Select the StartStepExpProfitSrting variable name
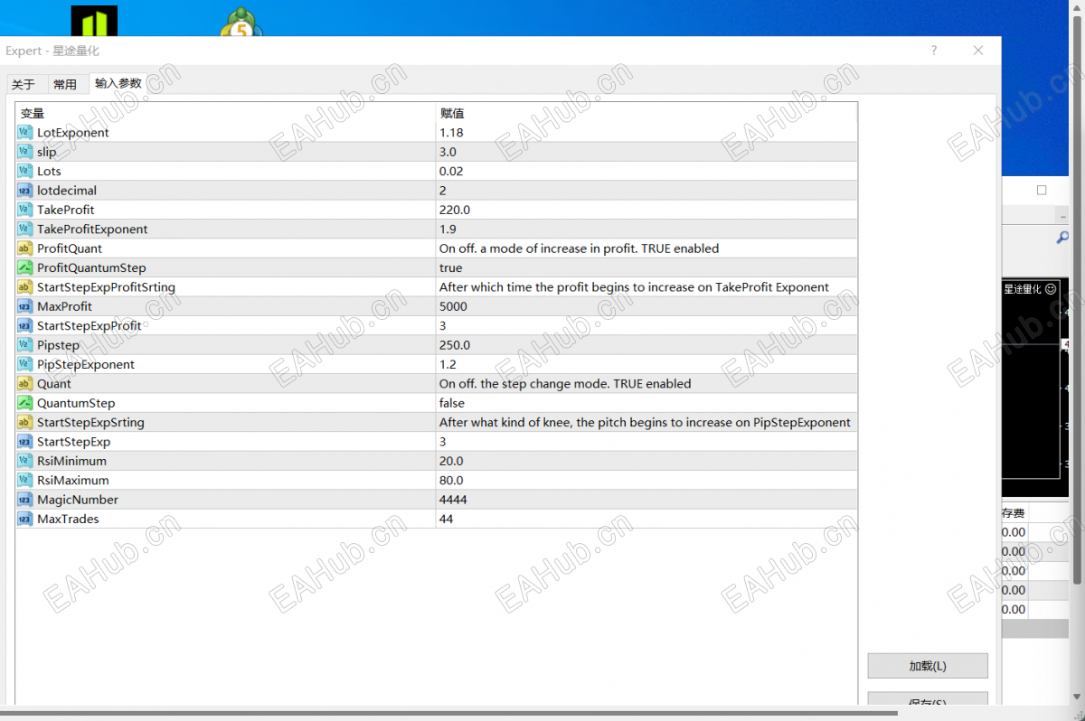 point(106,287)
